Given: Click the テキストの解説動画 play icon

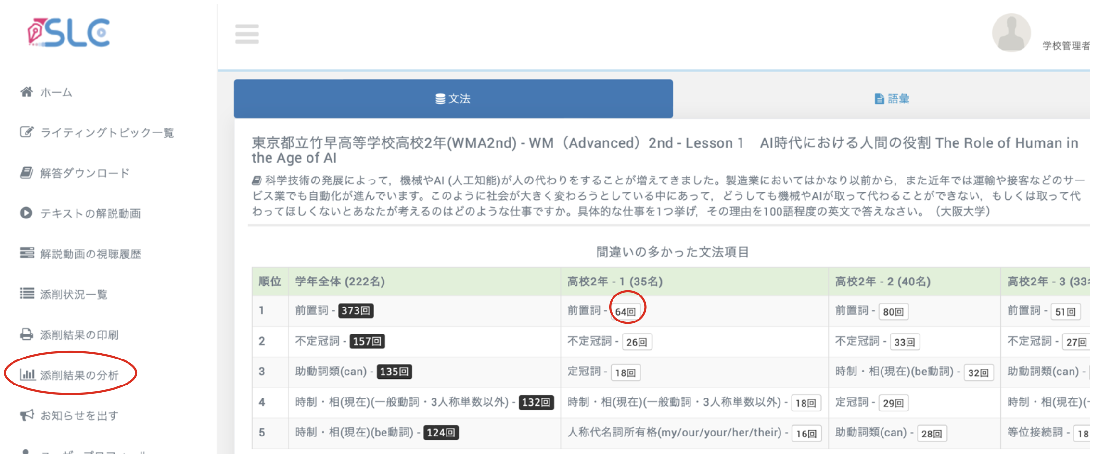Looking at the screenshot, I should coord(26,213).
